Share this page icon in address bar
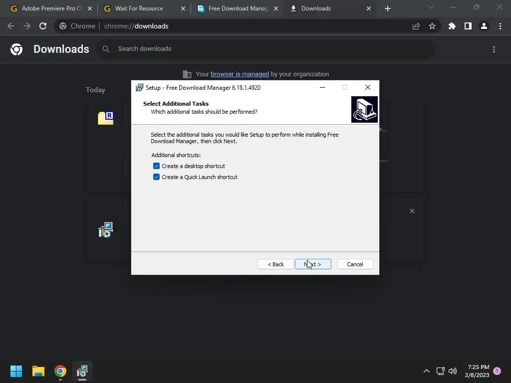The image size is (511, 383). [x=416, y=26]
